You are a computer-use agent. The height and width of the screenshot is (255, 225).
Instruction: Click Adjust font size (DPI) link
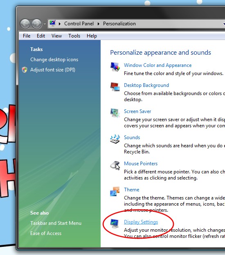[53, 70]
